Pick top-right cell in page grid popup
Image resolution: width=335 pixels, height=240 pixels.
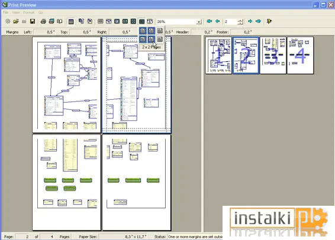160,31
